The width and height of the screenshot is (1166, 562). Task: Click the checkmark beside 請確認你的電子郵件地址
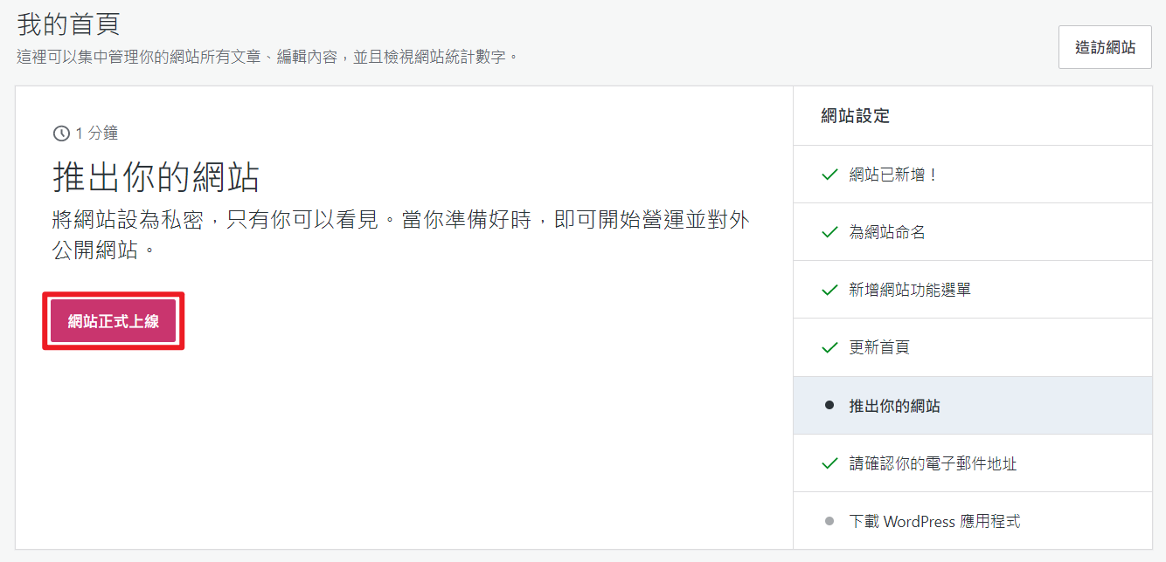(x=829, y=463)
